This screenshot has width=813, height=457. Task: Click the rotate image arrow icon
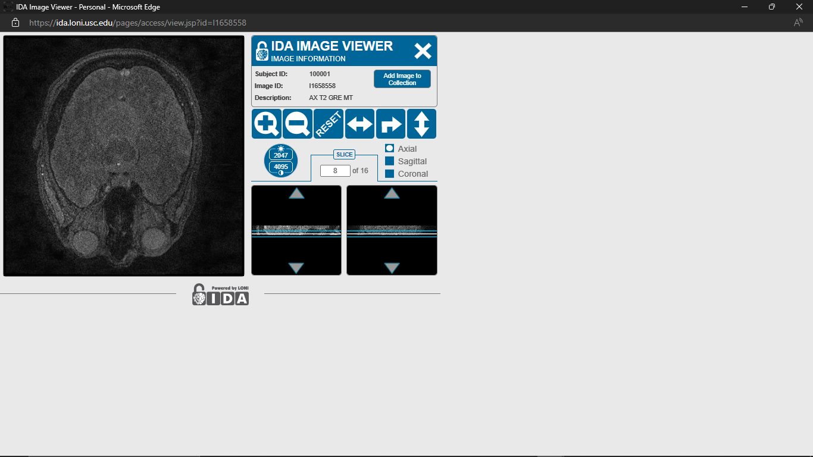390,124
